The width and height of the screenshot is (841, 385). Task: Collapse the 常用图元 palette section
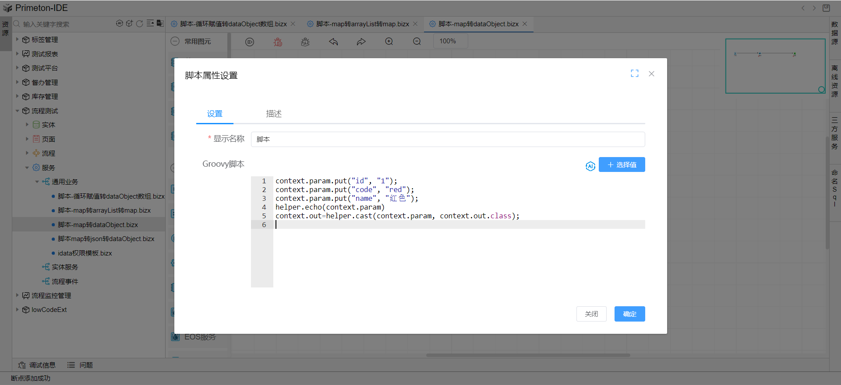click(175, 41)
